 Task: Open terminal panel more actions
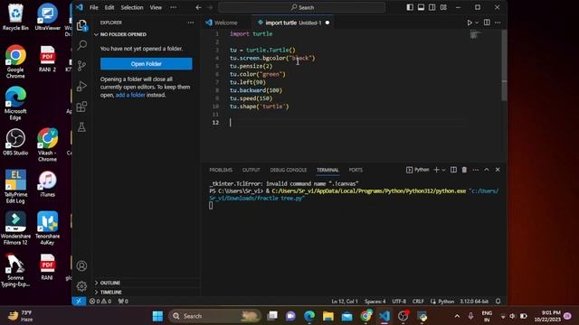pyautogui.click(x=476, y=170)
